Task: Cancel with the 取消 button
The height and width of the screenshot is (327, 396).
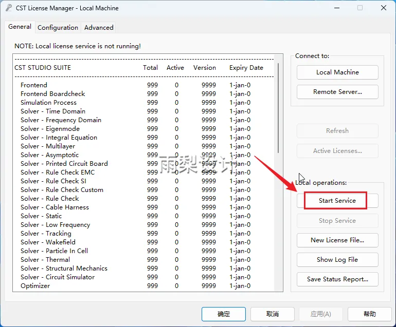Action: click(273, 314)
